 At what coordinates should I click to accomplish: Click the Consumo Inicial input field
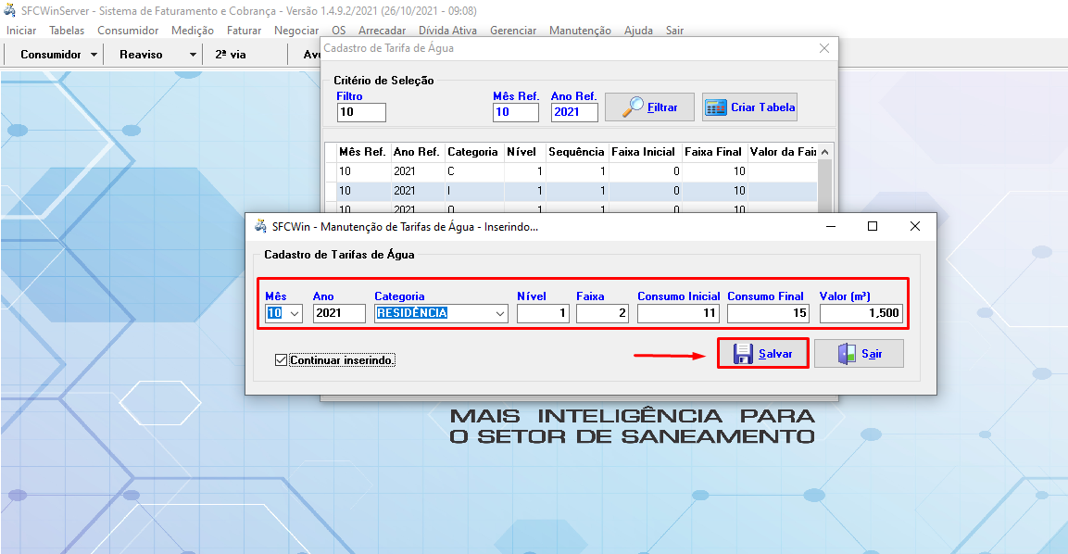tap(676, 313)
